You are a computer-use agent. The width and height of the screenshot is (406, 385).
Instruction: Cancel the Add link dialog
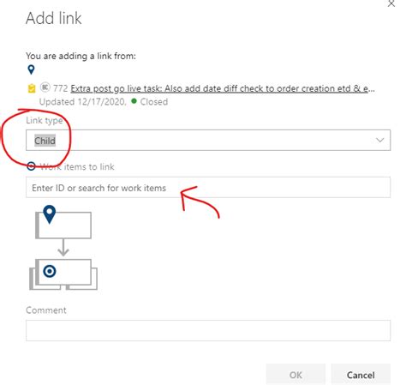pos(361,375)
